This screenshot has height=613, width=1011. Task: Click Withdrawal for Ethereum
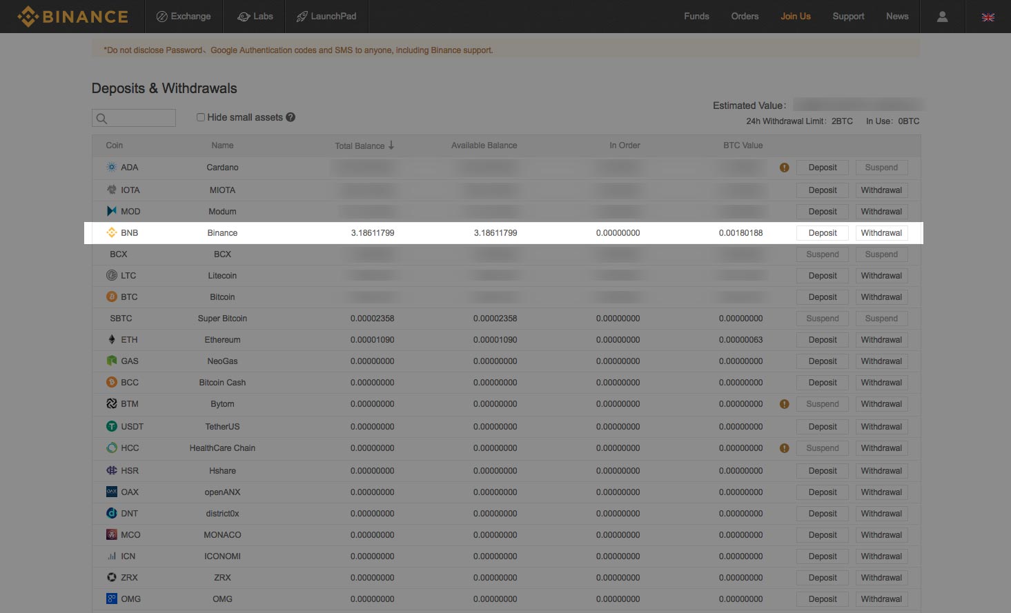(x=881, y=340)
